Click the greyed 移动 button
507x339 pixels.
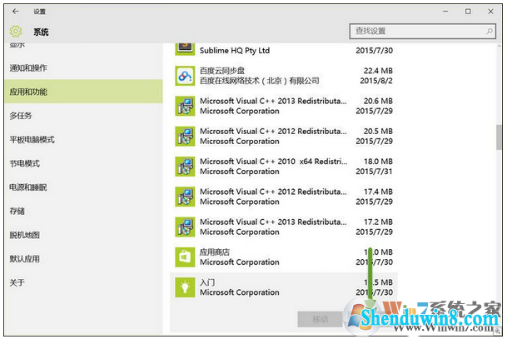[320, 319]
